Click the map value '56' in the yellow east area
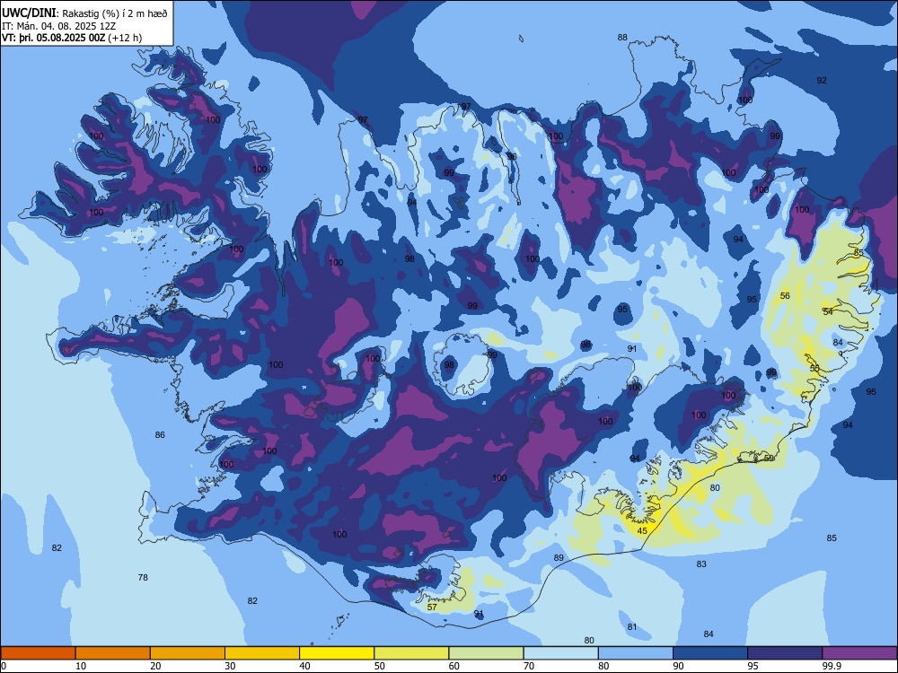The width and height of the screenshot is (898, 673). (785, 295)
